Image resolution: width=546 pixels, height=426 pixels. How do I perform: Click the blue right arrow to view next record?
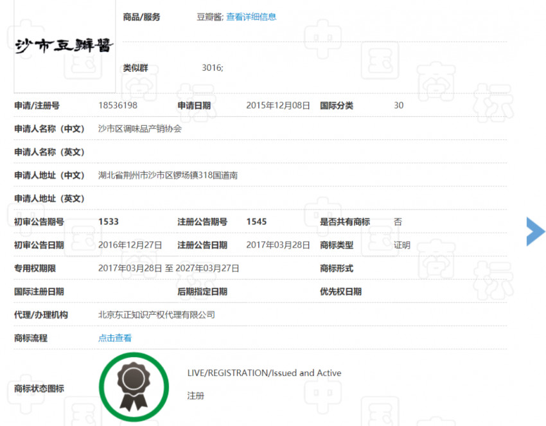pyautogui.click(x=535, y=232)
